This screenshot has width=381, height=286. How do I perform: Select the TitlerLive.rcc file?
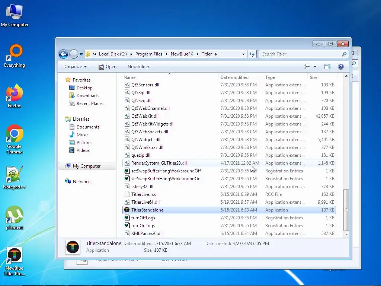click(229, 194)
